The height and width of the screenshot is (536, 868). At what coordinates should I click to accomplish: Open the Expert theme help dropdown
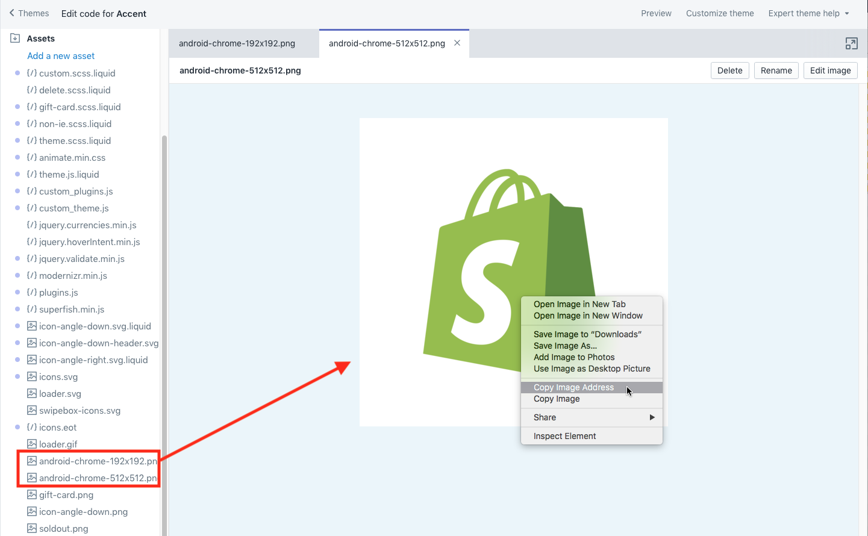coord(808,13)
